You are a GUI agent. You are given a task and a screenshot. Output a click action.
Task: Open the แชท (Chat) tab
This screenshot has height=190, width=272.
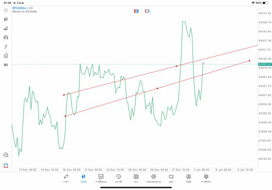[171, 179]
